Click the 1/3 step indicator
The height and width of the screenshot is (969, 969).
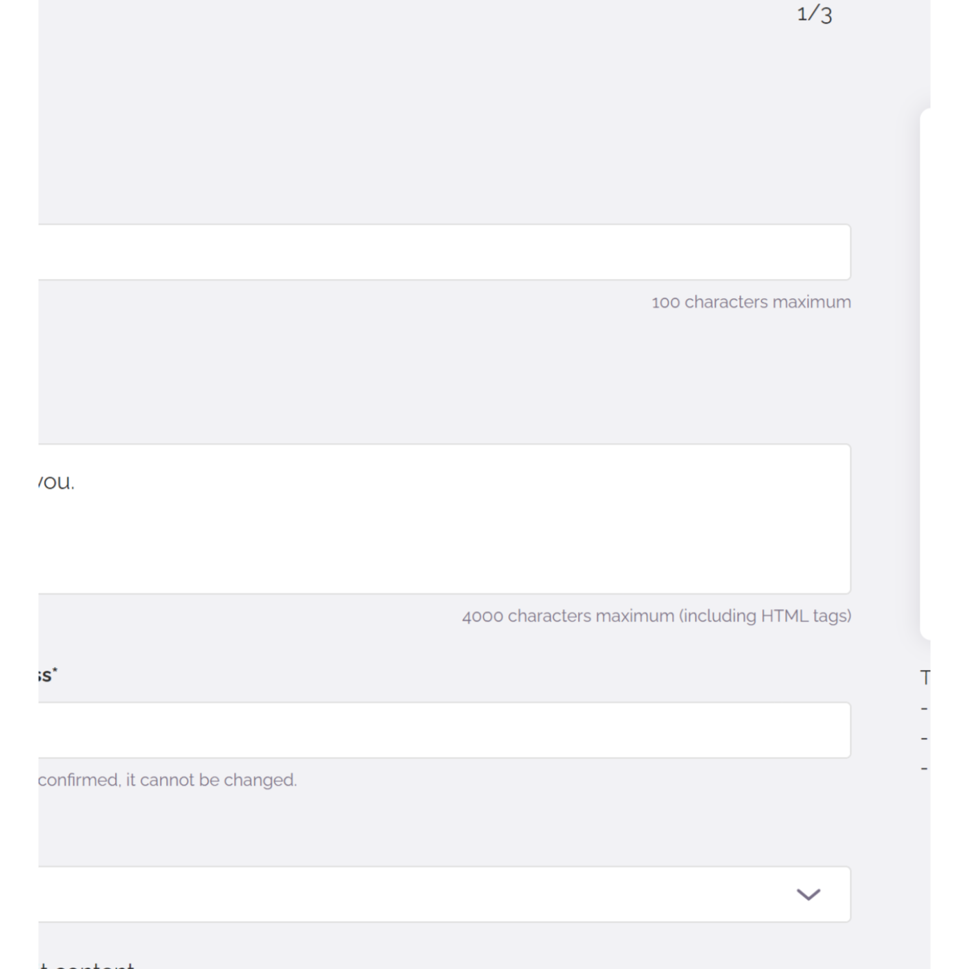pos(815,14)
